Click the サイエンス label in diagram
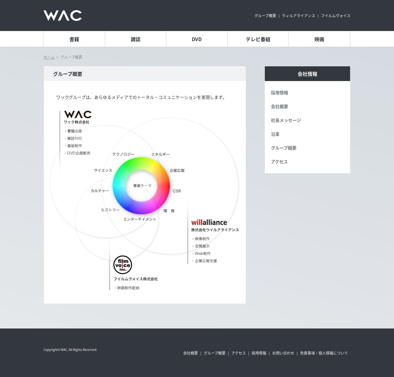Image resolution: width=394 pixels, height=377 pixels. (x=103, y=170)
